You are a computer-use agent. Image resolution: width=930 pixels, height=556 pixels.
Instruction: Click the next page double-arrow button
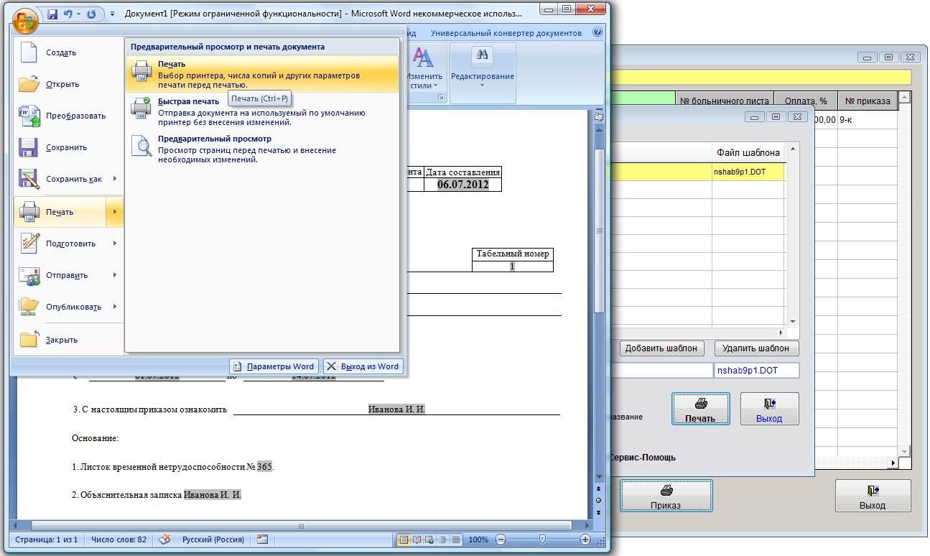click(599, 512)
